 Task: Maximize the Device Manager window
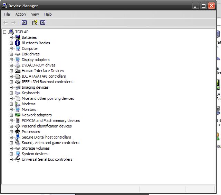[203, 6]
